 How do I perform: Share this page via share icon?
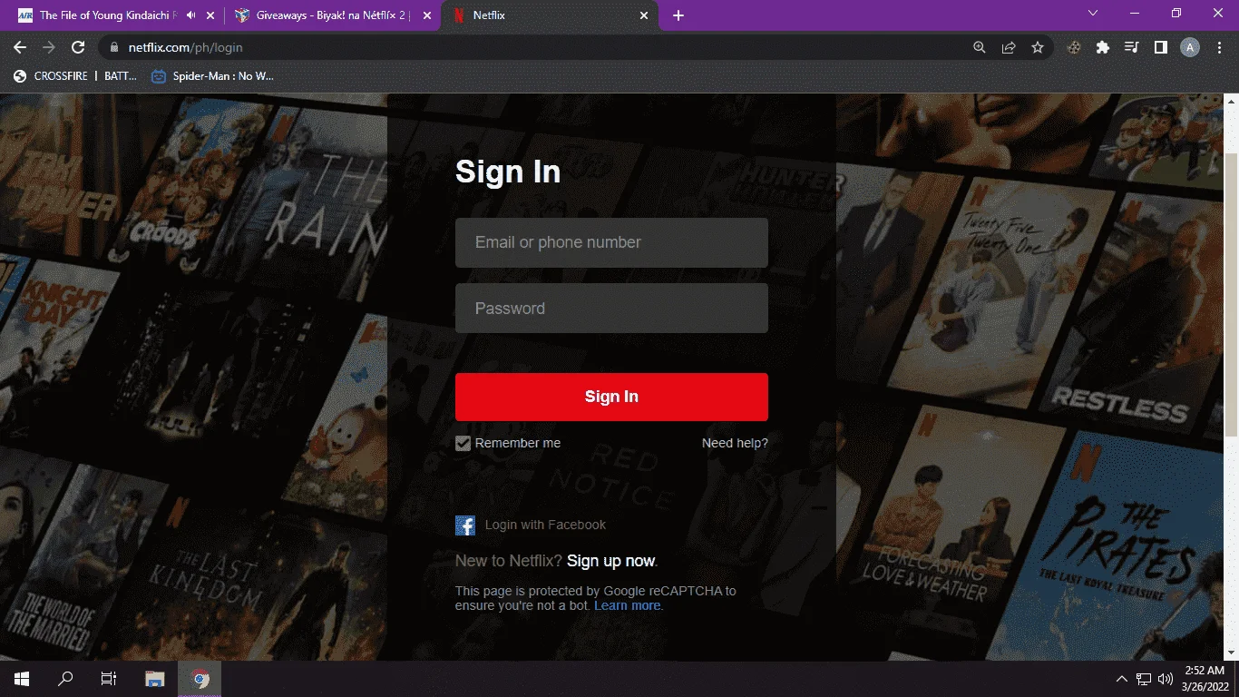coord(1009,47)
